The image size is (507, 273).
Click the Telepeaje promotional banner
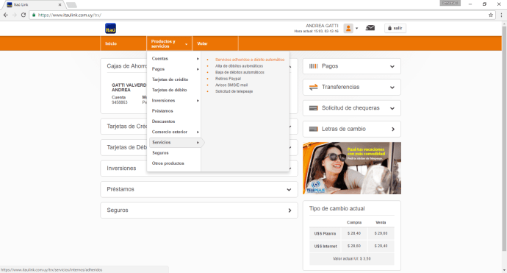(x=352, y=168)
